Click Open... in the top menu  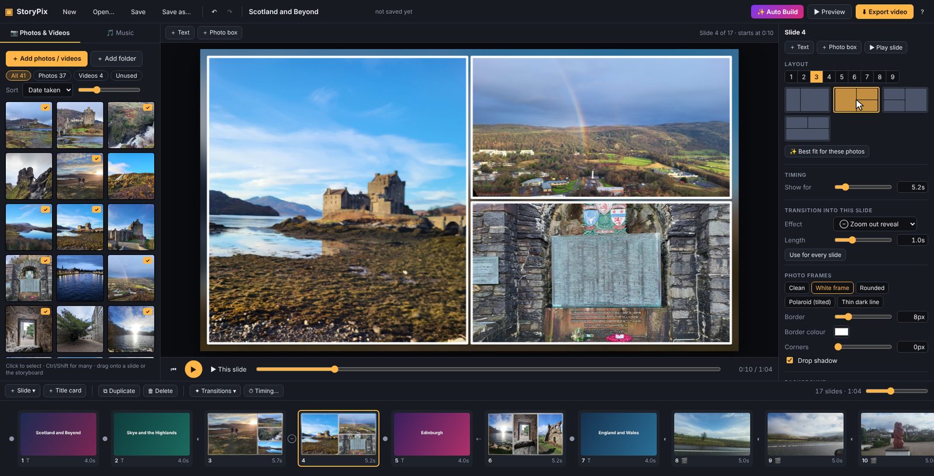coord(103,12)
